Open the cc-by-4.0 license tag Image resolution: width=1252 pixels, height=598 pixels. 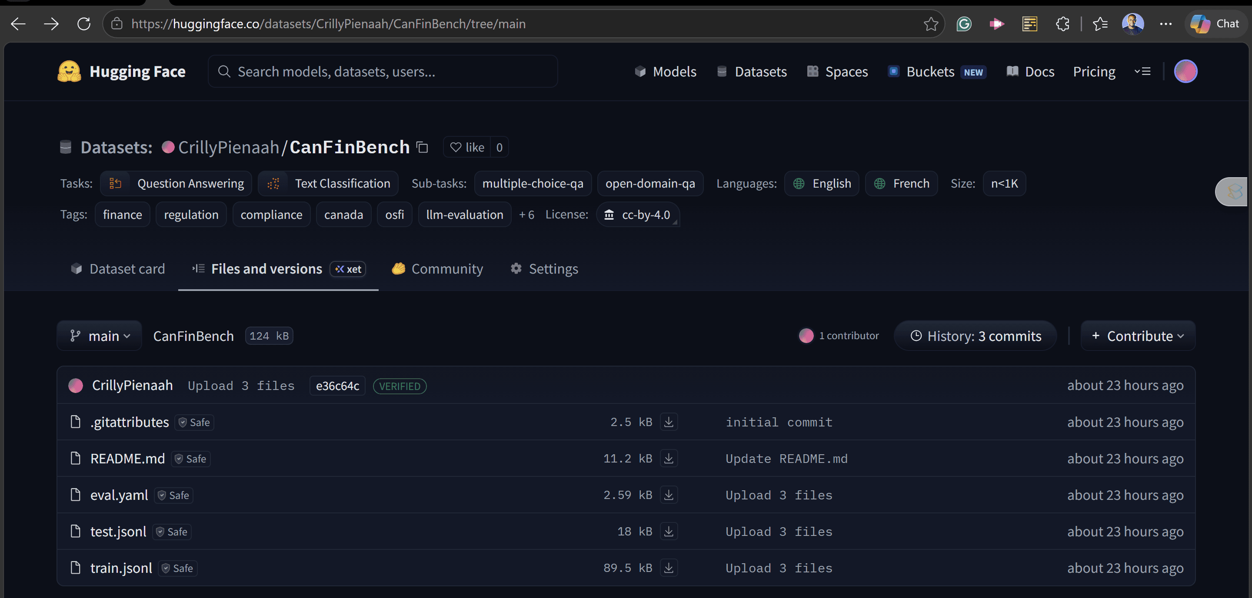pos(637,215)
